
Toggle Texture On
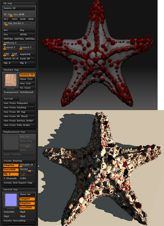[x=27, y=75]
